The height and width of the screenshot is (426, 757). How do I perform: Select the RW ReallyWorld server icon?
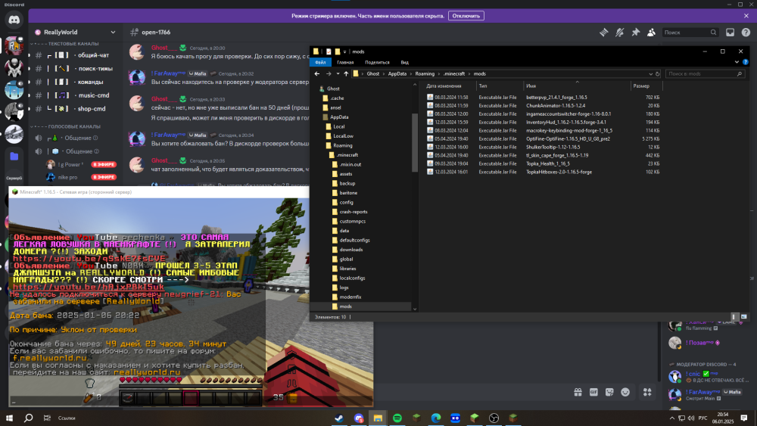(14, 45)
